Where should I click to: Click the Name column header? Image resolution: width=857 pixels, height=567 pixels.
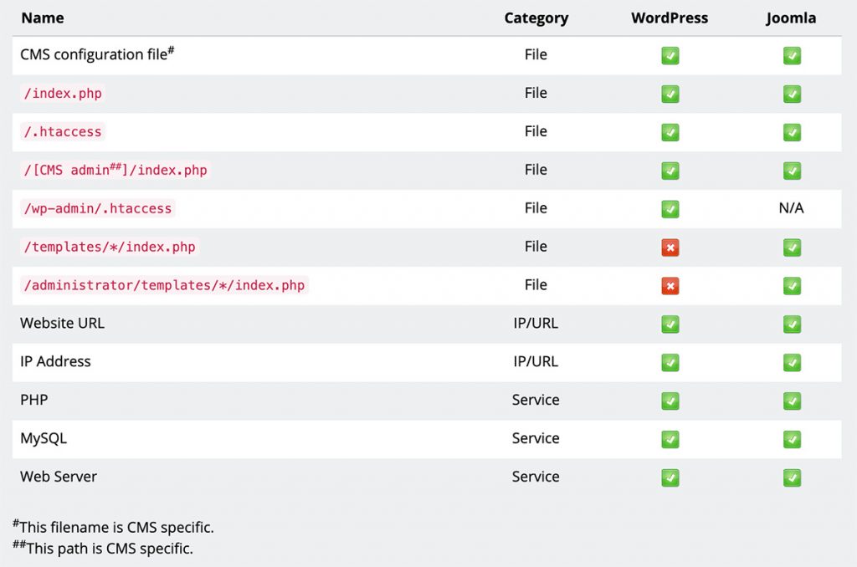43,18
